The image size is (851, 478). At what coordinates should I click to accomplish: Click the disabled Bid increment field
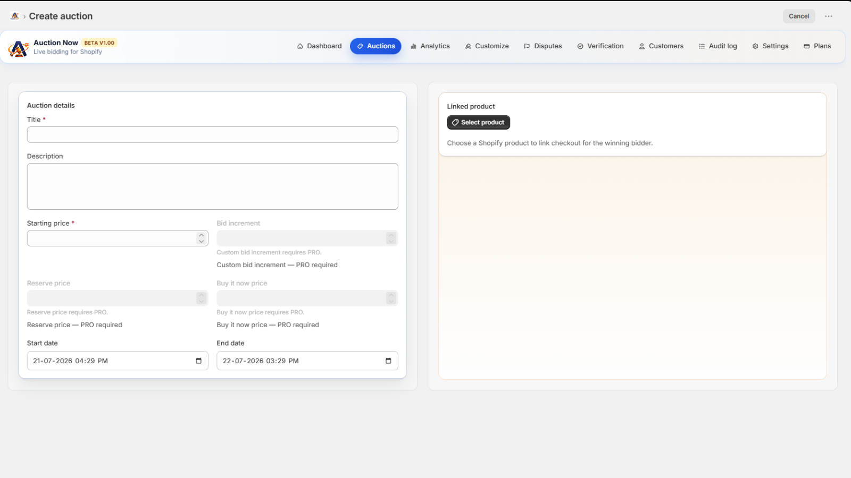click(307, 238)
